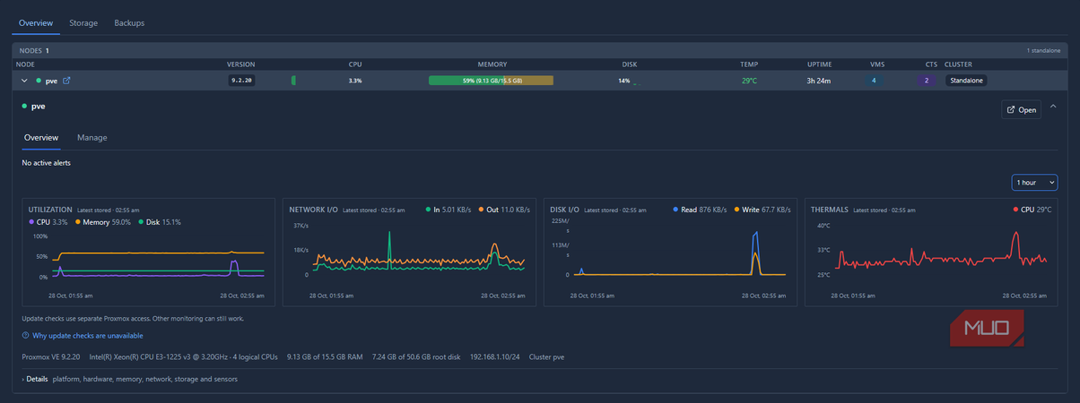Open the Manage sub-tab
This screenshot has height=403, width=1080.
92,138
